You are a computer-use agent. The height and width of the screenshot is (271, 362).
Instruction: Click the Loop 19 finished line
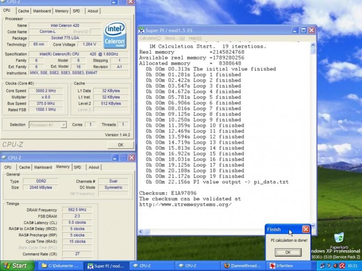(x=195, y=176)
